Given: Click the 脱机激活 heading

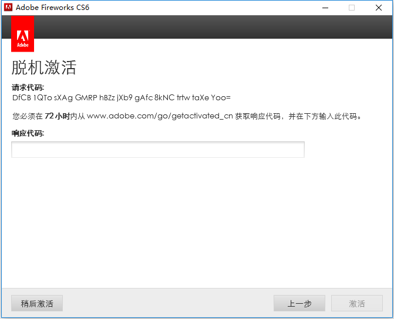Looking at the screenshot, I should [44, 67].
